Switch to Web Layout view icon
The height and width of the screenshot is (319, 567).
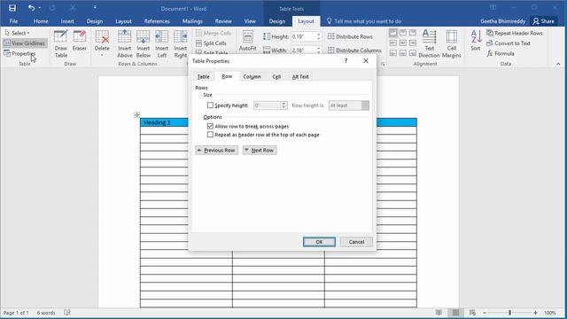(472, 313)
